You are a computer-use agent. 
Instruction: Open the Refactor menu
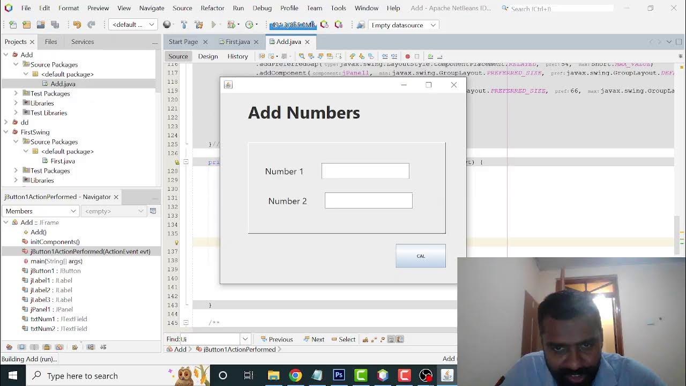(212, 8)
